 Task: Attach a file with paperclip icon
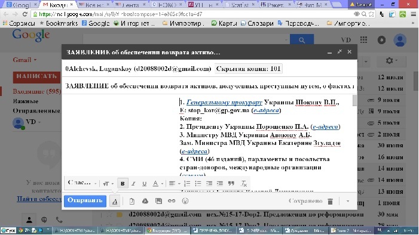(131, 201)
